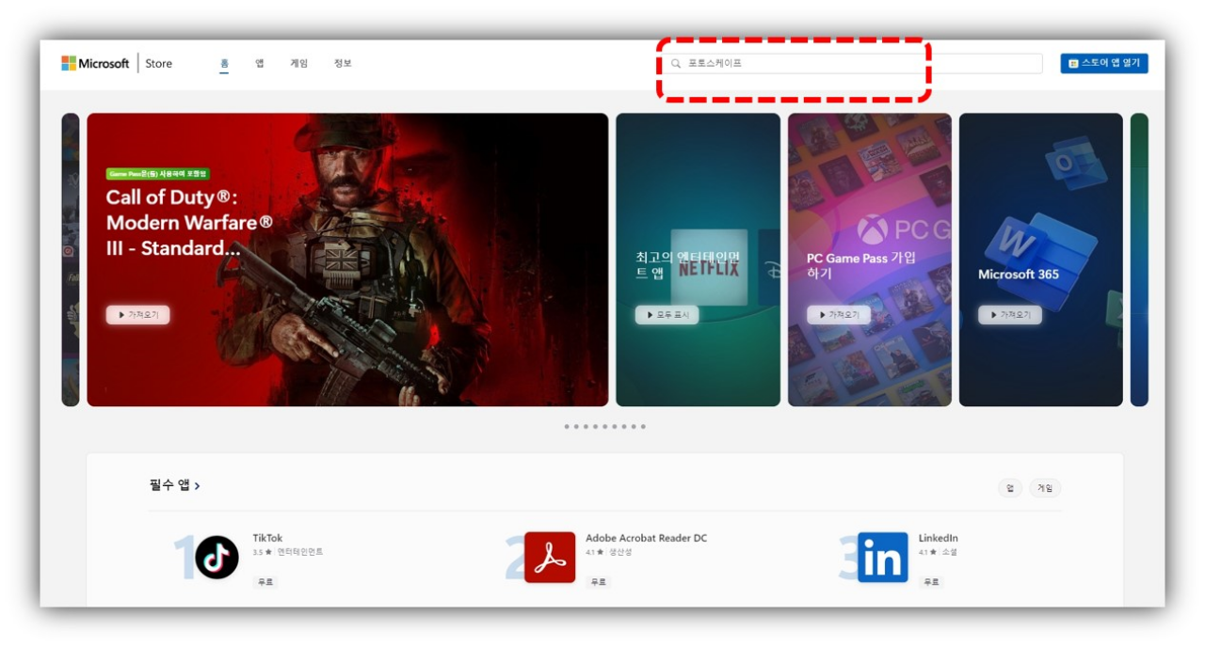Select the first carousel pagination dot
1205x647 pixels.
click(x=567, y=427)
